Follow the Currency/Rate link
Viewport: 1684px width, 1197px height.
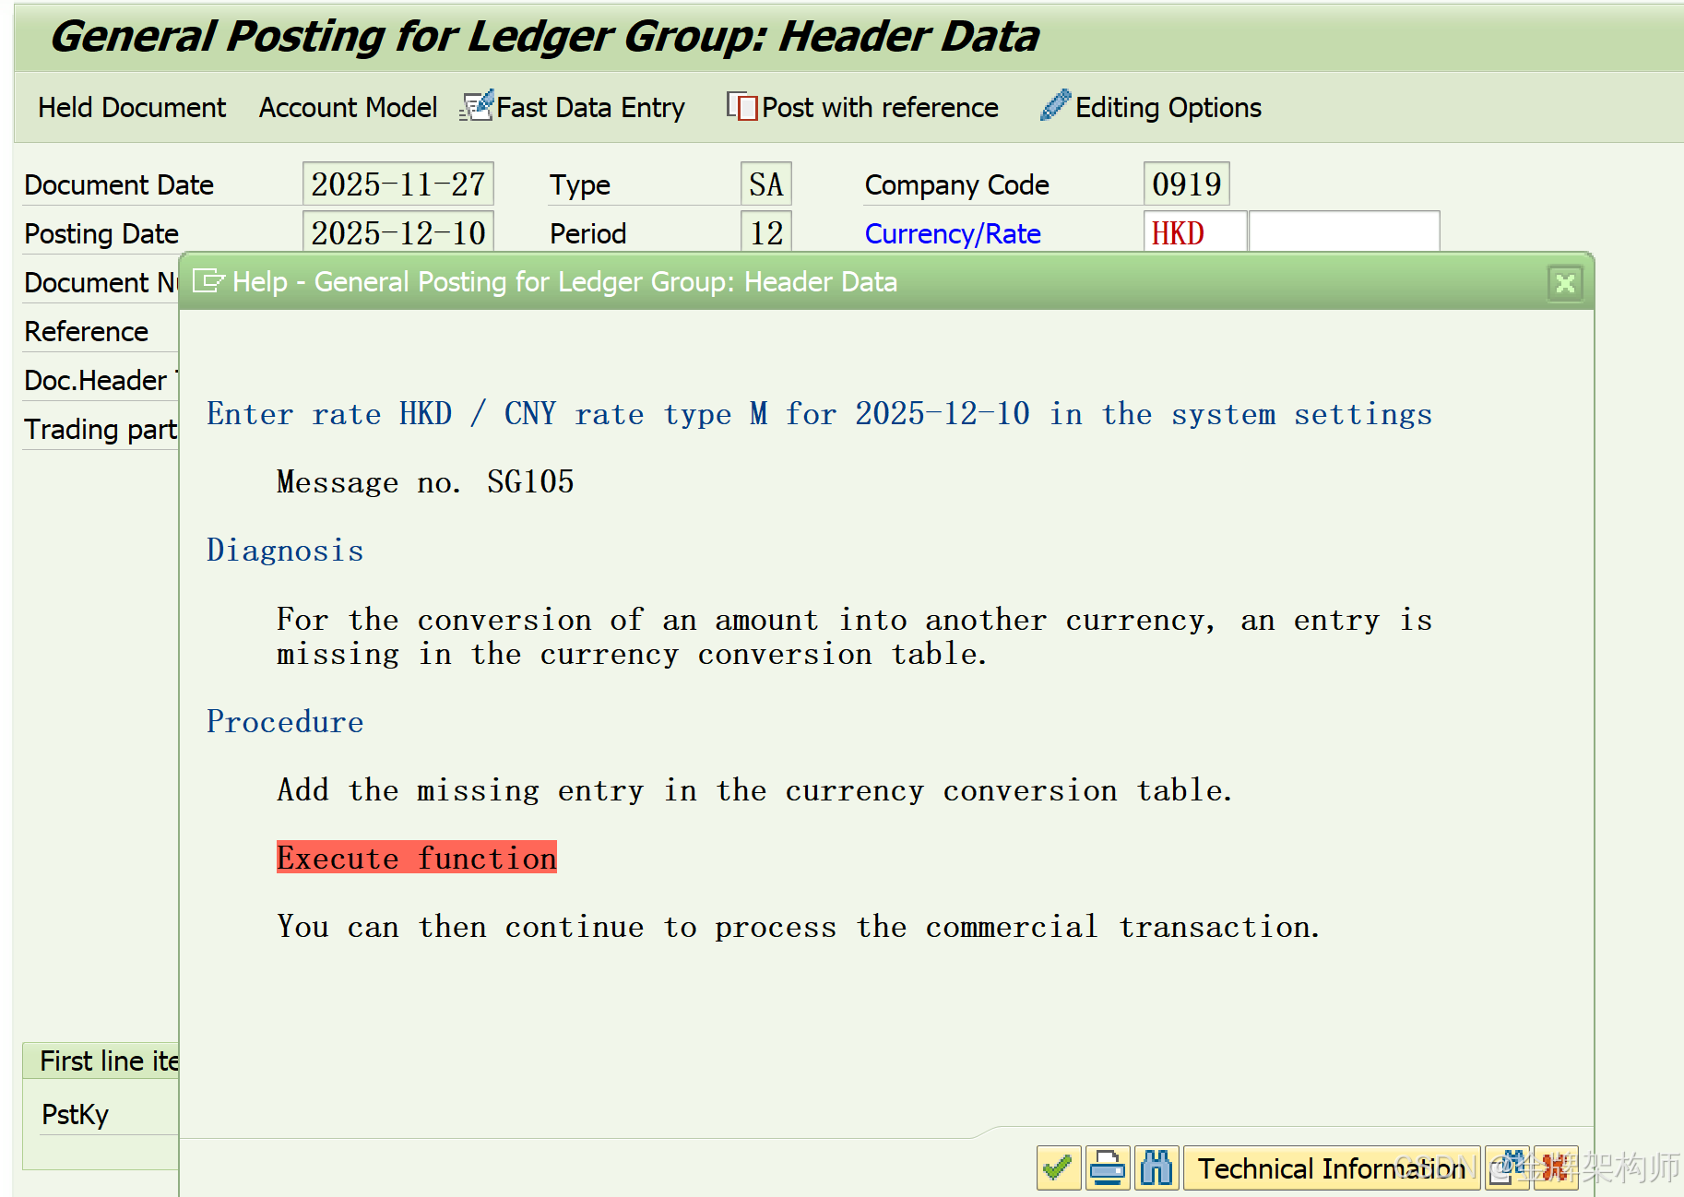(x=952, y=233)
